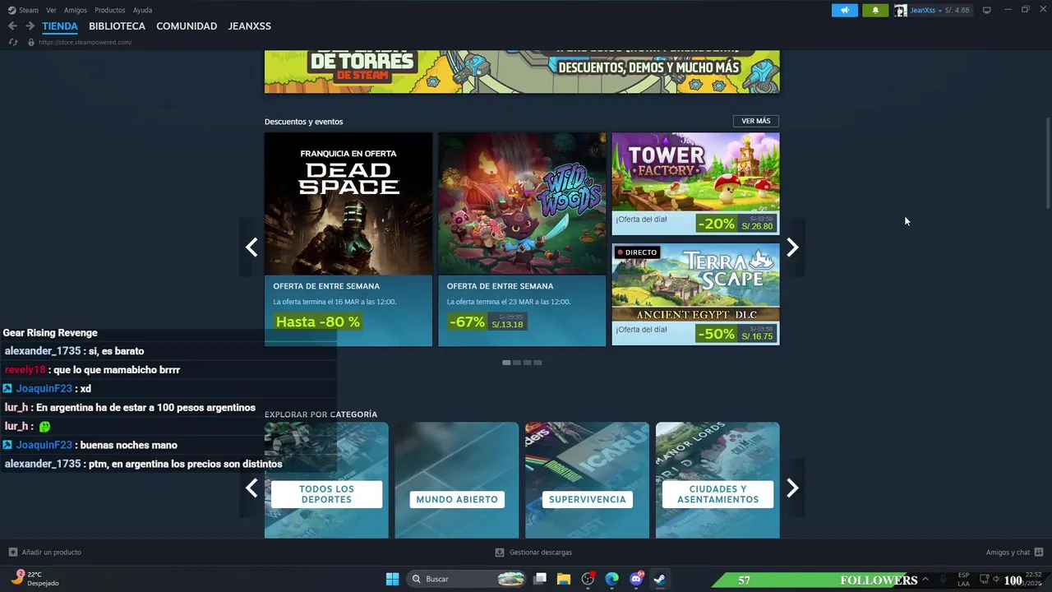Image resolution: width=1052 pixels, height=592 pixels.
Task: Open the SUPERVIVENCIA category
Action: tap(587, 480)
